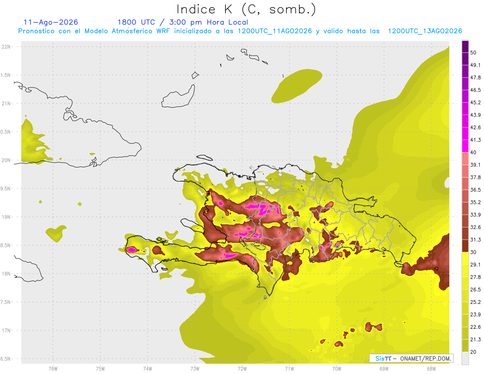Click the '75W' longitude label
Image resolution: width=484 pixels, height=374 pixels.
[100, 369]
